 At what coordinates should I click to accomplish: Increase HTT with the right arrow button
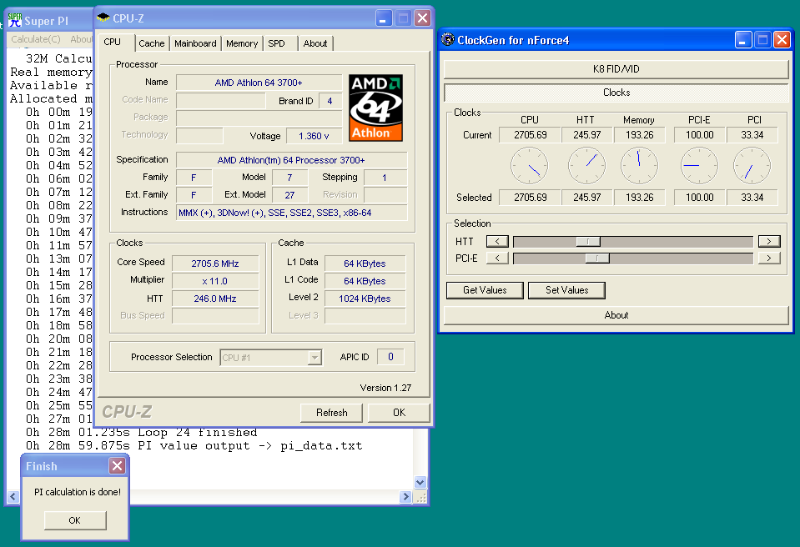(x=769, y=241)
